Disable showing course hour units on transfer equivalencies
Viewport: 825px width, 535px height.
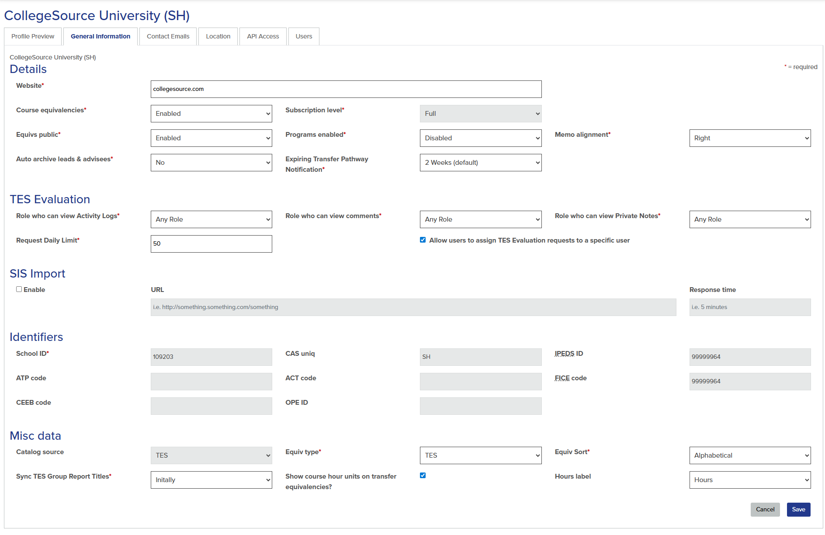[x=423, y=476]
